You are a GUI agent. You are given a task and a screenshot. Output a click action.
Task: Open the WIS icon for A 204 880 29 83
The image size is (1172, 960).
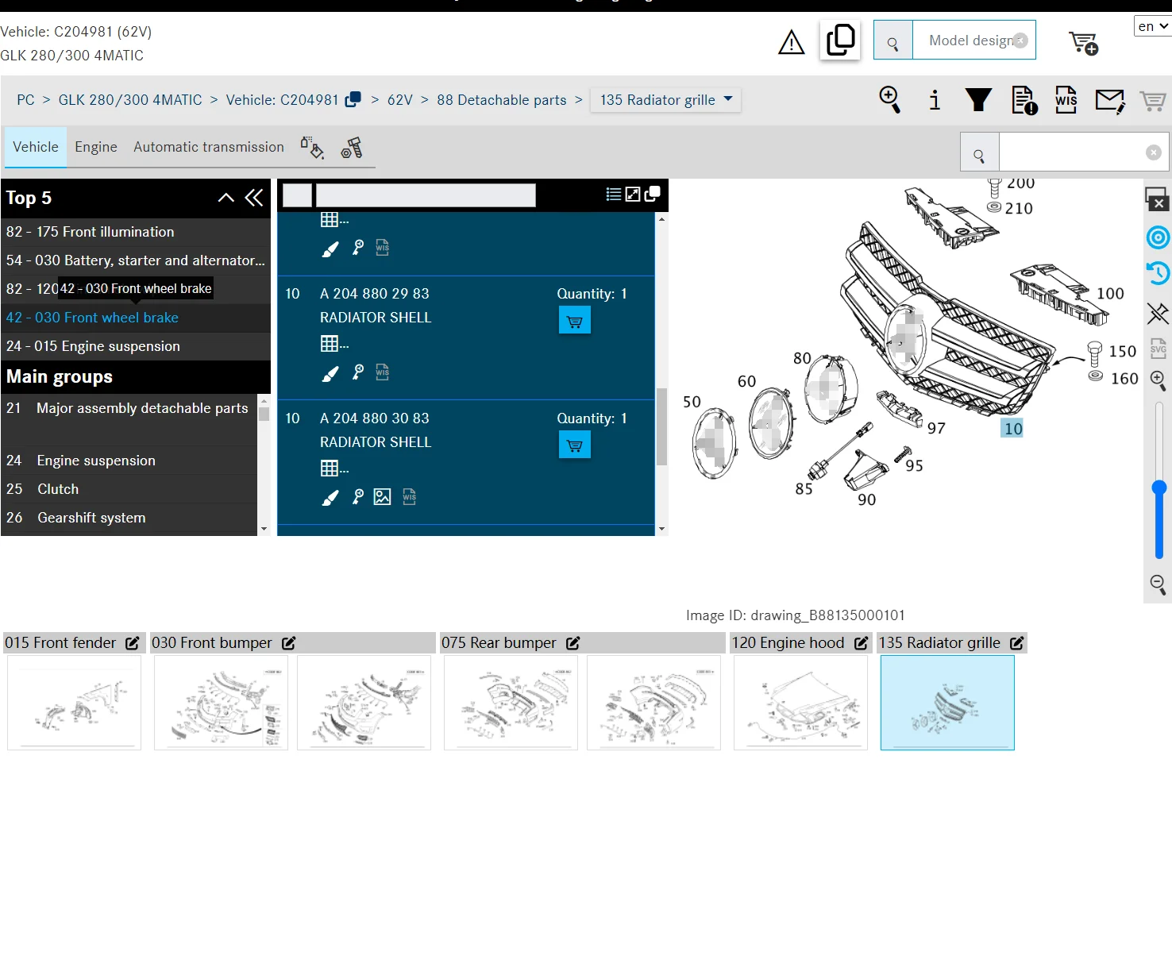[383, 372]
